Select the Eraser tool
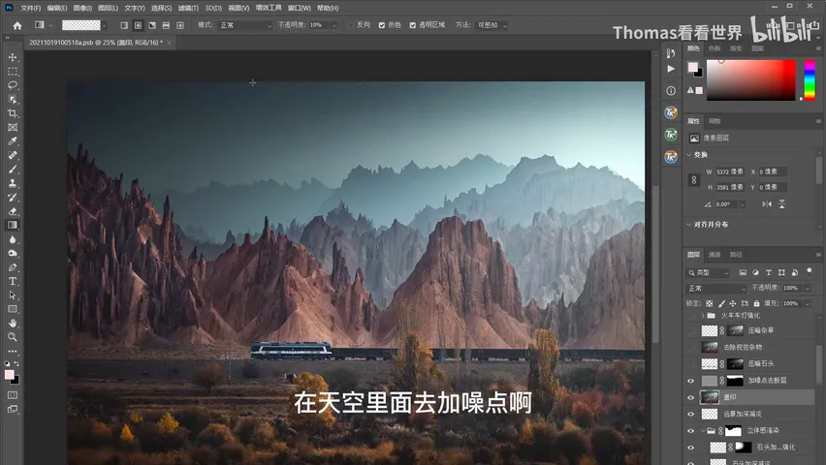This screenshot has height=465, width=826. click(13, 211)
